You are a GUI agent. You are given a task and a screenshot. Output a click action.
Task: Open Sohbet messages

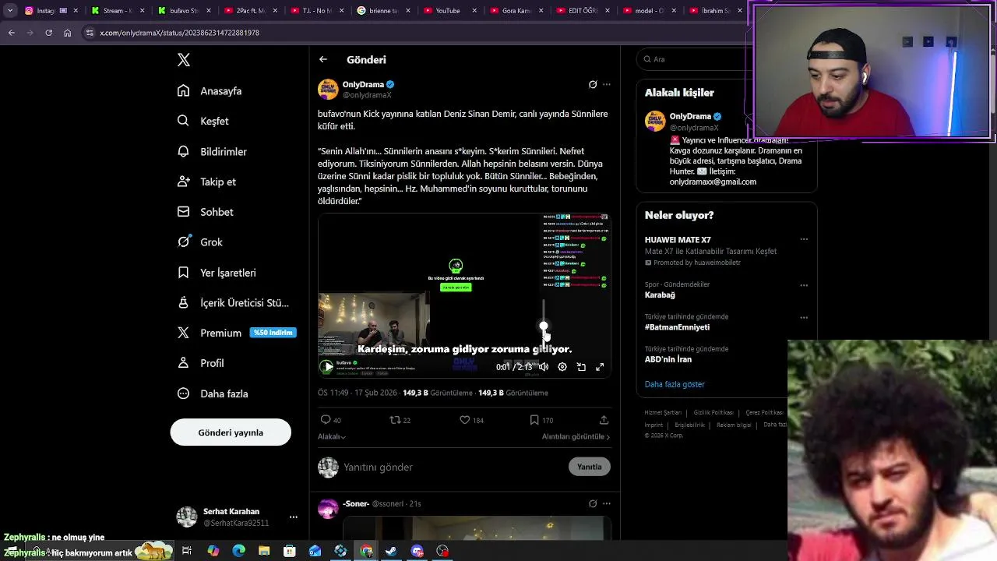[205, 212]
